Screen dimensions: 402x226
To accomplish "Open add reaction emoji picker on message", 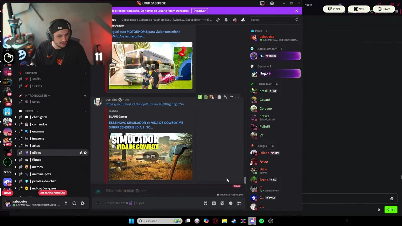I will [219, 97].
